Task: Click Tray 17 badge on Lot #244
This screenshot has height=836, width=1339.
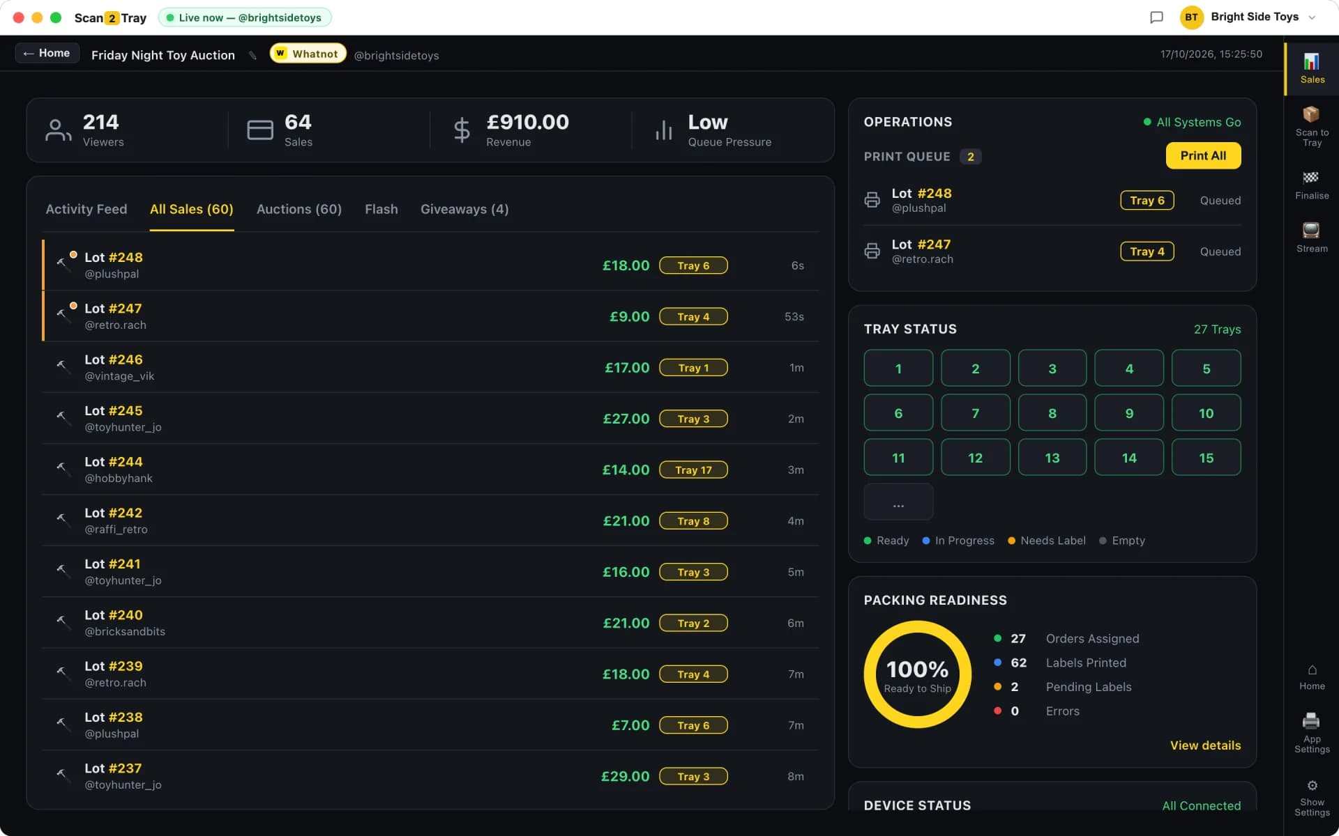Action: click(693, 470)
